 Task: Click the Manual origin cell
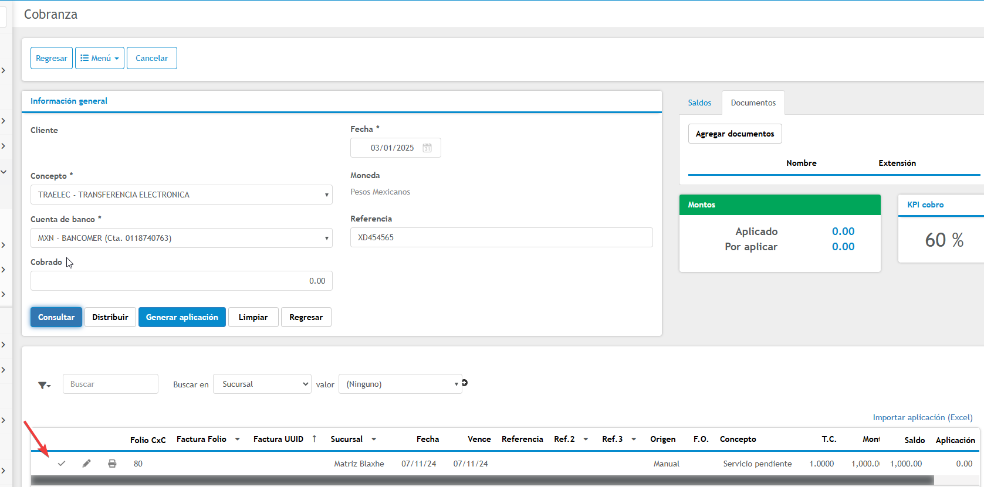[x=667, y=464]
